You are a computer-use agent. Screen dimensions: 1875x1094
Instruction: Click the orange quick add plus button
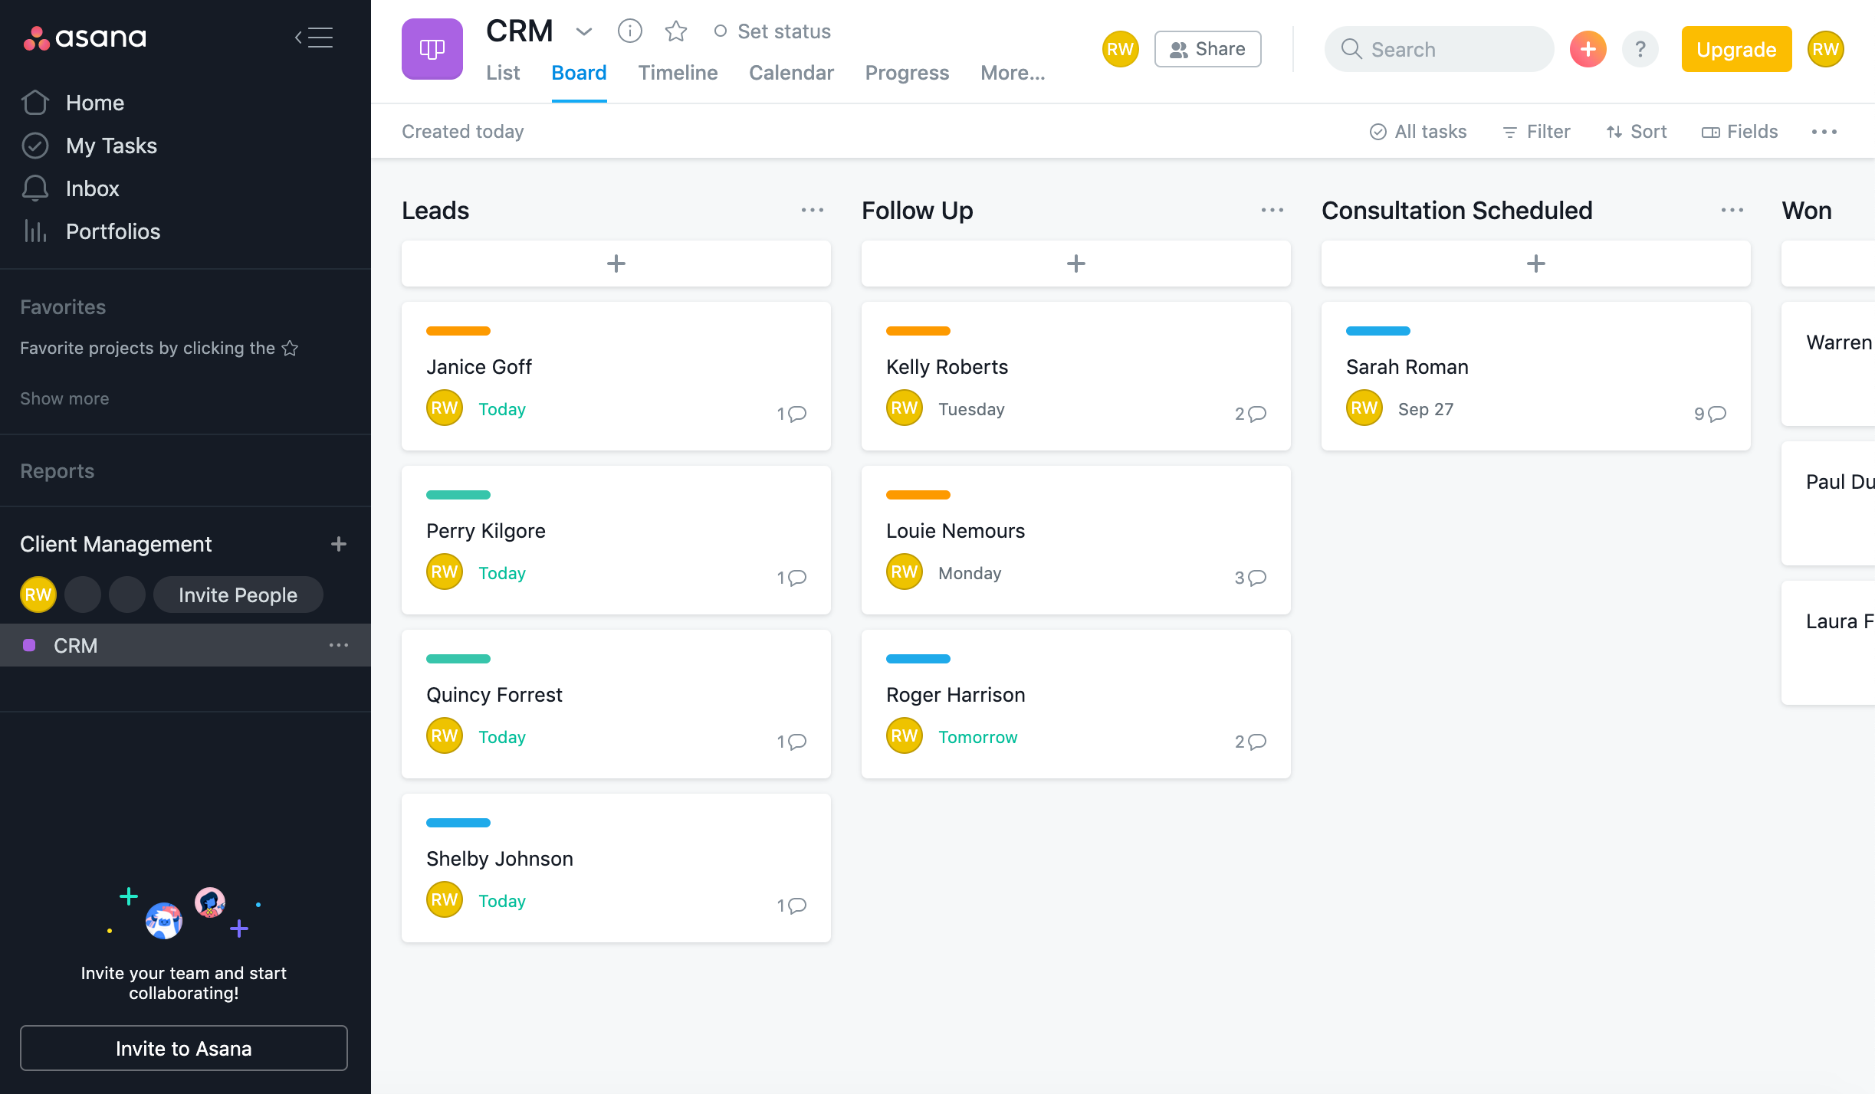coord(1588,50)
